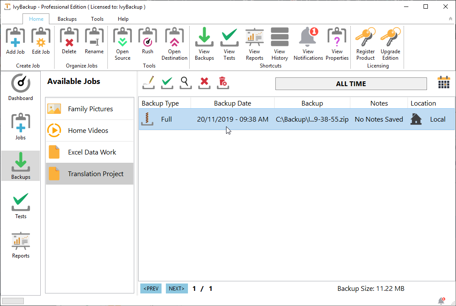The width and height of the screenshot is (456, 306).
Task: Click Register Product keys icon
Action: (x=365, y=44)
